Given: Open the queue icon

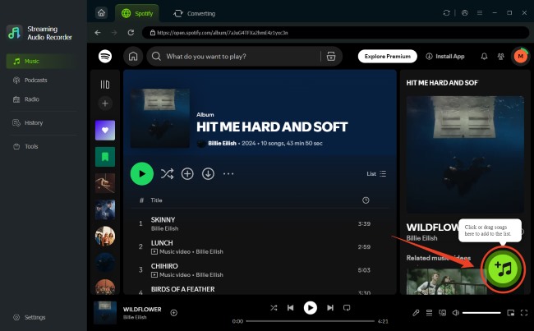Looking at the screenshot, I should (429, 313).
